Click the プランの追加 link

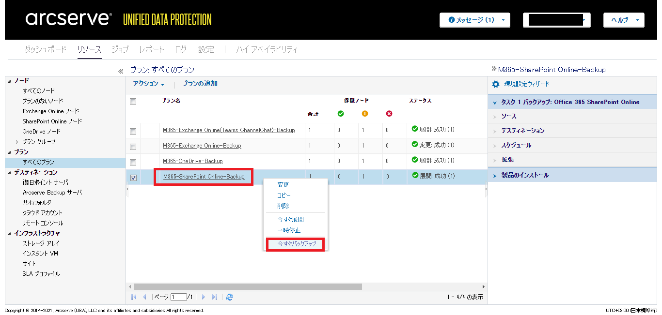point(200,84)
